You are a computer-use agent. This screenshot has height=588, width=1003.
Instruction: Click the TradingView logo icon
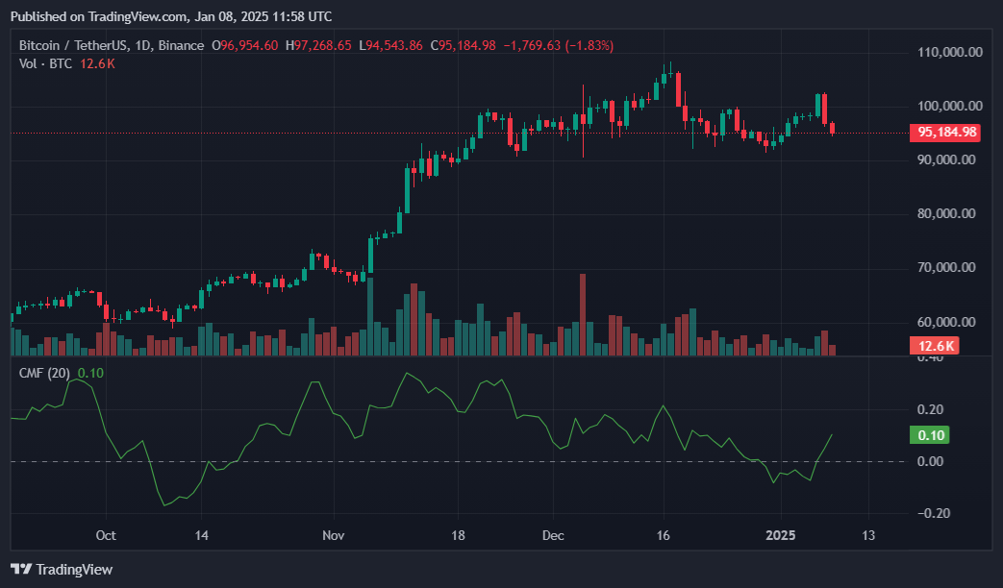tap(20, 569)
